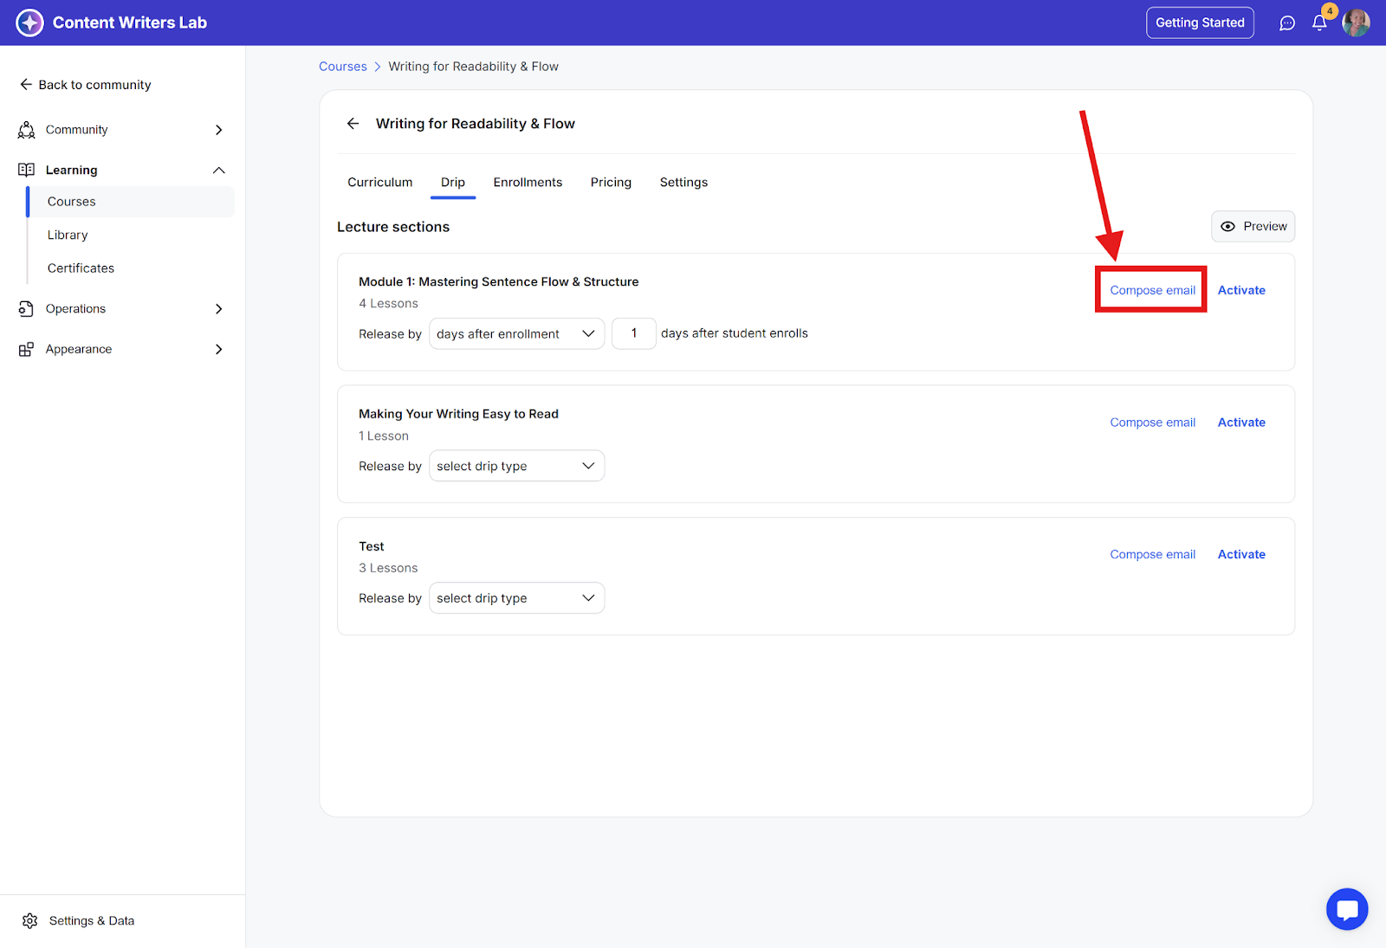Viewport: 1386px width, 948px height.
Task: Click the Content Writers Lab logo icon
Action: tap(29, 23)
